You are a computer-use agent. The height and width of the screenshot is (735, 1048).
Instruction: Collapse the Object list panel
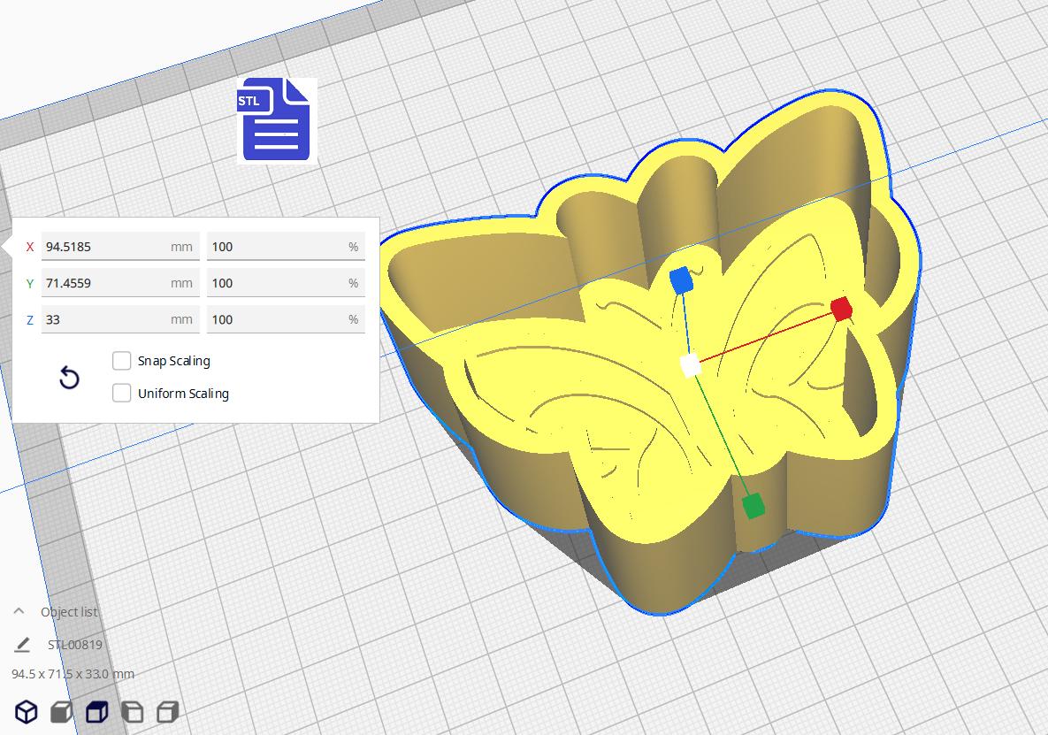[18, 610]
